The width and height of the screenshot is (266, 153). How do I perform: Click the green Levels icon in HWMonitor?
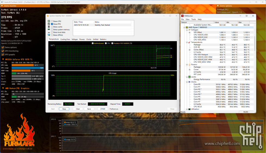[x=190, y=77]
